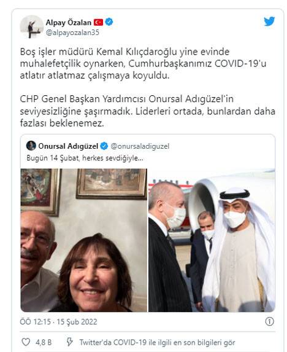The width and height of the screenshot is (287, 352).
Task: Click Onursal Adıgüzel's verified badge
Action: pyautogui.click(x=104, y=146)
